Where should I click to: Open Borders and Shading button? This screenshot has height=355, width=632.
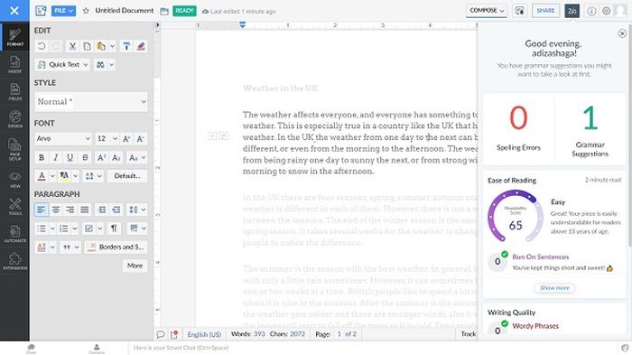(116, 247)
